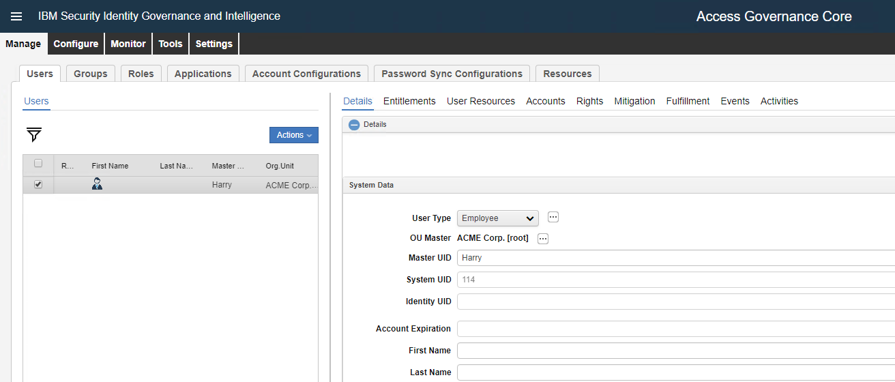Open the user list filter icon
Screen dimensions: 895x382
(34, 134)
